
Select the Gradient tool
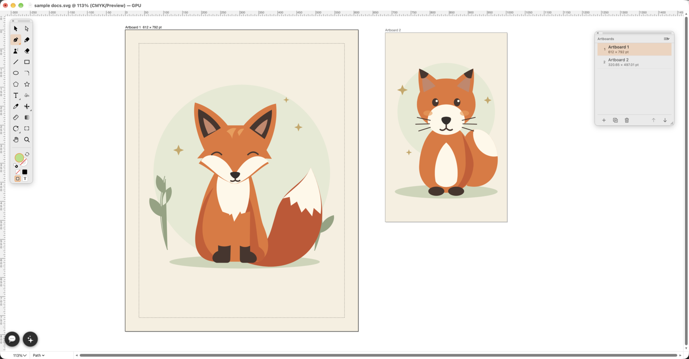click(x=27, y=118)
